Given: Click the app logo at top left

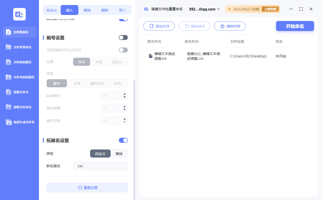Looking at the screenshot, I should click(x=19, y=14).
